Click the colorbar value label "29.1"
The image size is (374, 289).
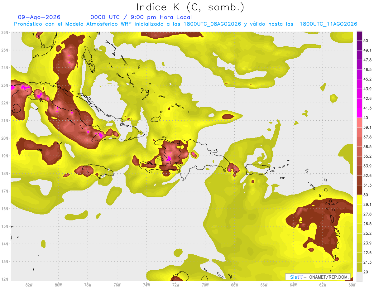point(367,205)
